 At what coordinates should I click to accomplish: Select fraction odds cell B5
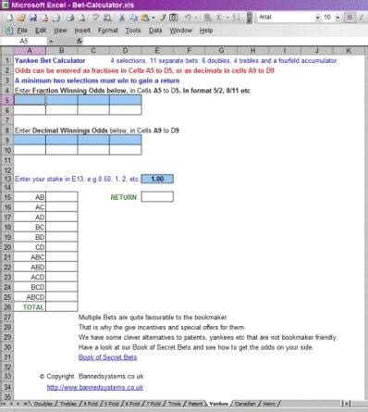pyautogui.click(x=62, y=100)
